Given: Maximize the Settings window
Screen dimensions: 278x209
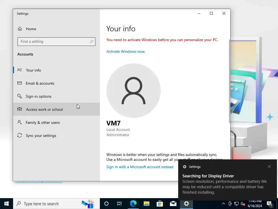Looking at the screenshot, I should tap(211, 14).
